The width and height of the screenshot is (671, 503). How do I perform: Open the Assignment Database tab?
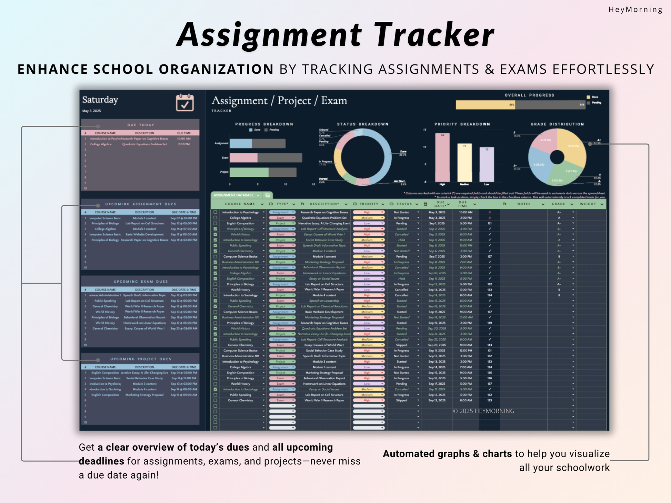click(233, 195)
